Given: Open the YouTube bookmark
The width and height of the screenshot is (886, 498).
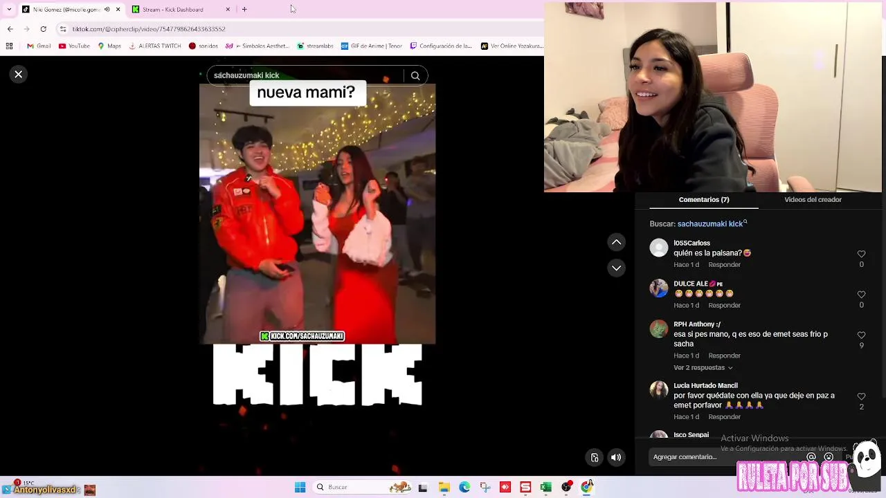Looking at the screenshot, I should [x=74, y=46].
